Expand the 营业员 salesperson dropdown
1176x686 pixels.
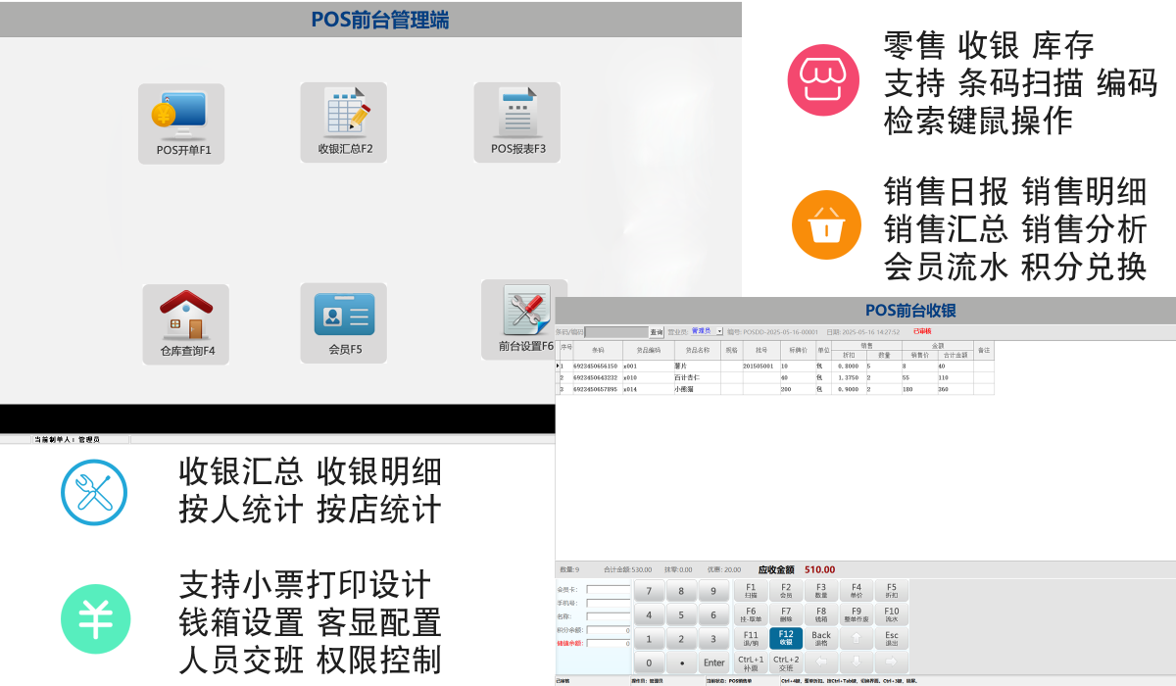(x=719, y=332)
